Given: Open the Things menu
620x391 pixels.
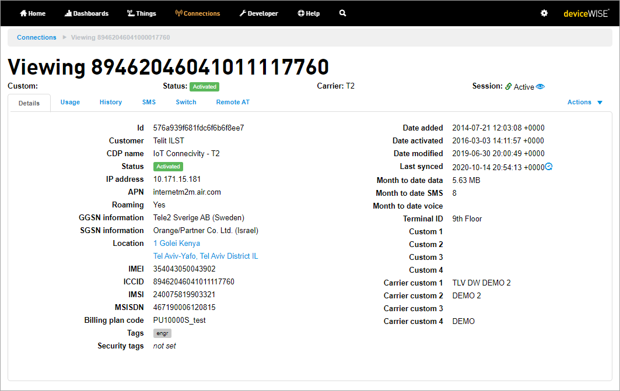Looking at the screenshot, I should tap(142, 13).
